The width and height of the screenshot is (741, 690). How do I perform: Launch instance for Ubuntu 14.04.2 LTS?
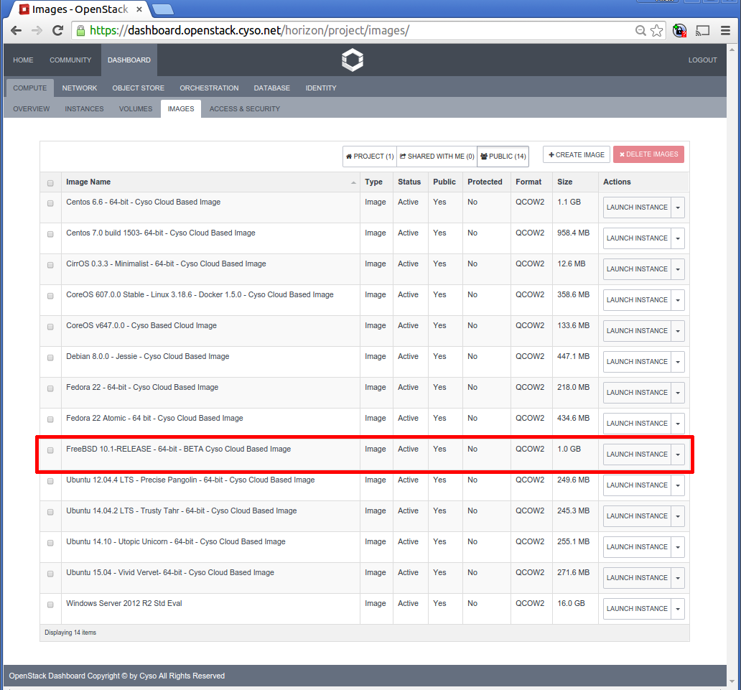coord(637,516)
